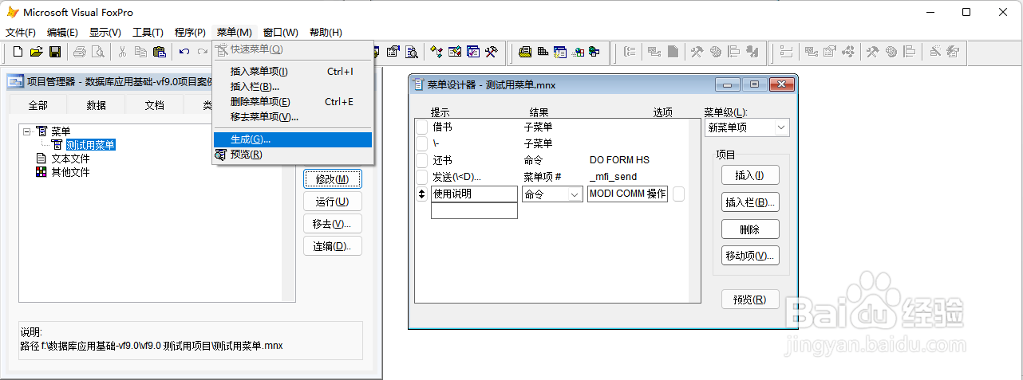1023x380 pixels.
Task: Click the Copy toolbar icon
Action: coord(141,53)
